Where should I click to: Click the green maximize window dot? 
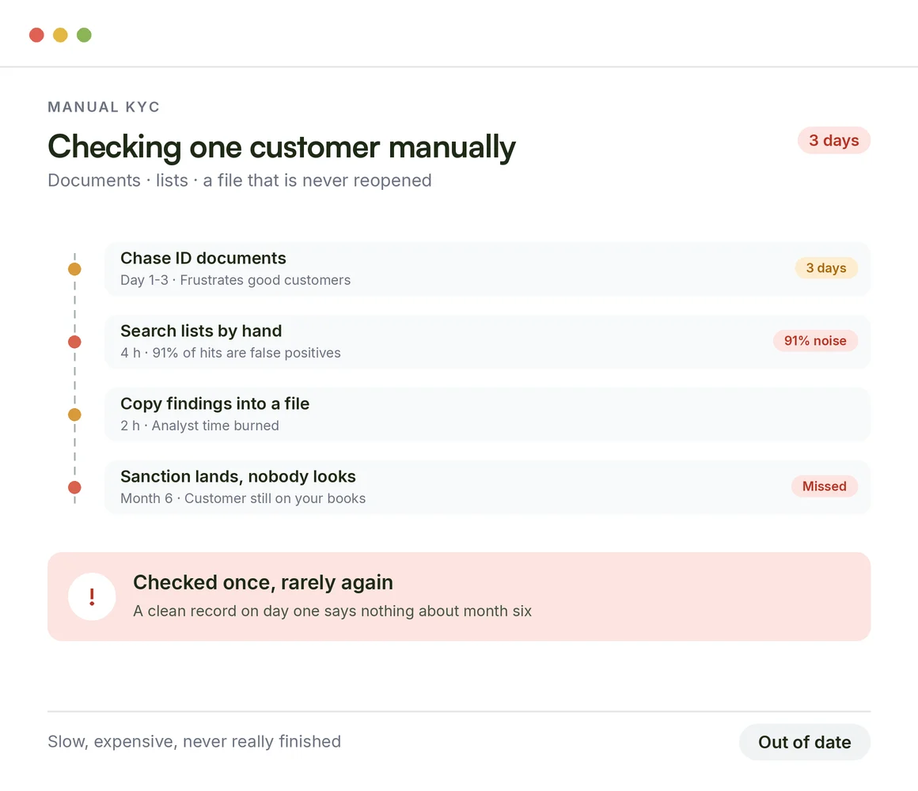85,35
